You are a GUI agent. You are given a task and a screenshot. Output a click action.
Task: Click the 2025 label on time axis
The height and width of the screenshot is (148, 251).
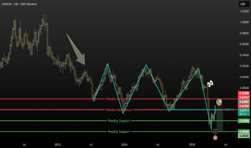coord(192,145)
